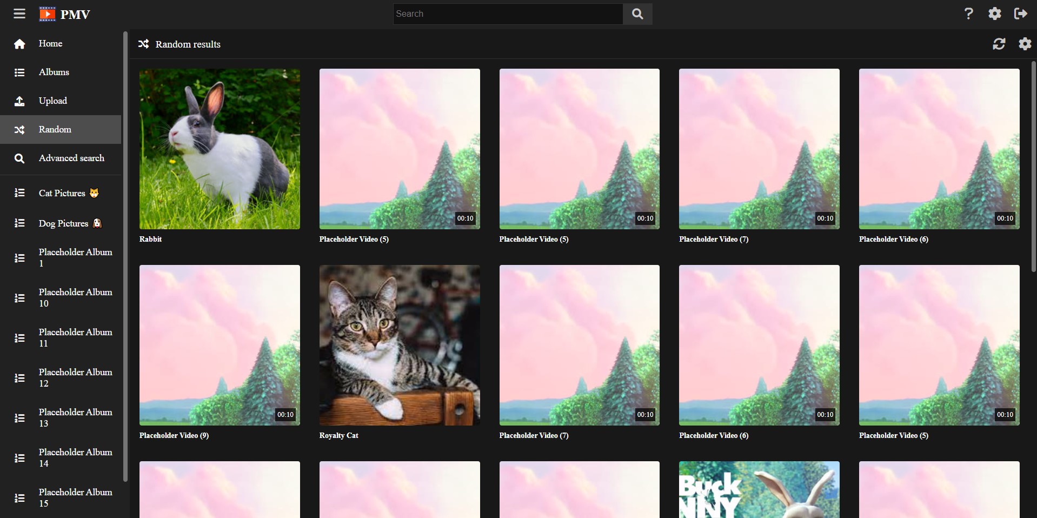This screenshot has height=518, width=1037.
Task: Open settings gear in top bar
Action: click(995, 14)
